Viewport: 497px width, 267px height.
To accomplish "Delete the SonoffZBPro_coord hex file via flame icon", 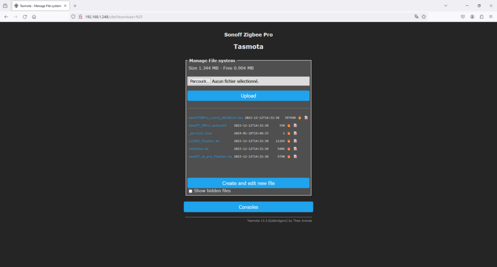I will pyautogui.click(x=300, y=117).
